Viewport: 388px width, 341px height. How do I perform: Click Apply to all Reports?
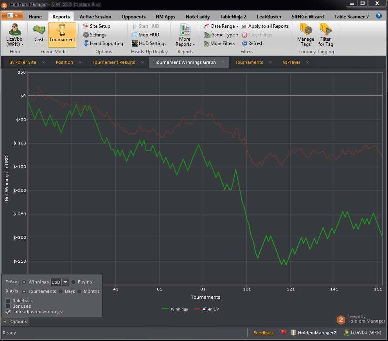[265, 26]
